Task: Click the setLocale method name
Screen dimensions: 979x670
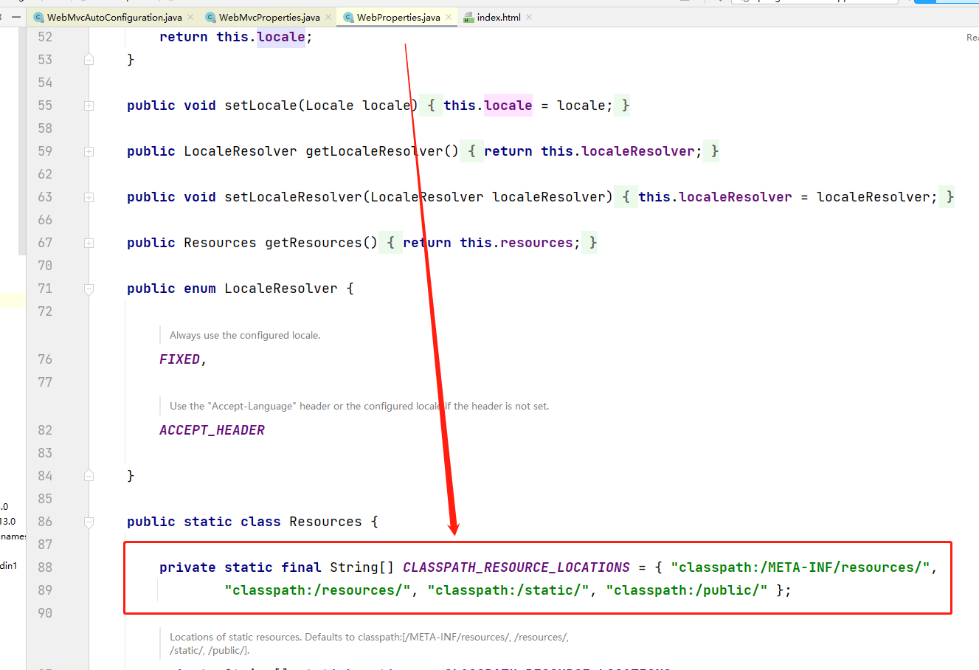Action: (260, 106)
